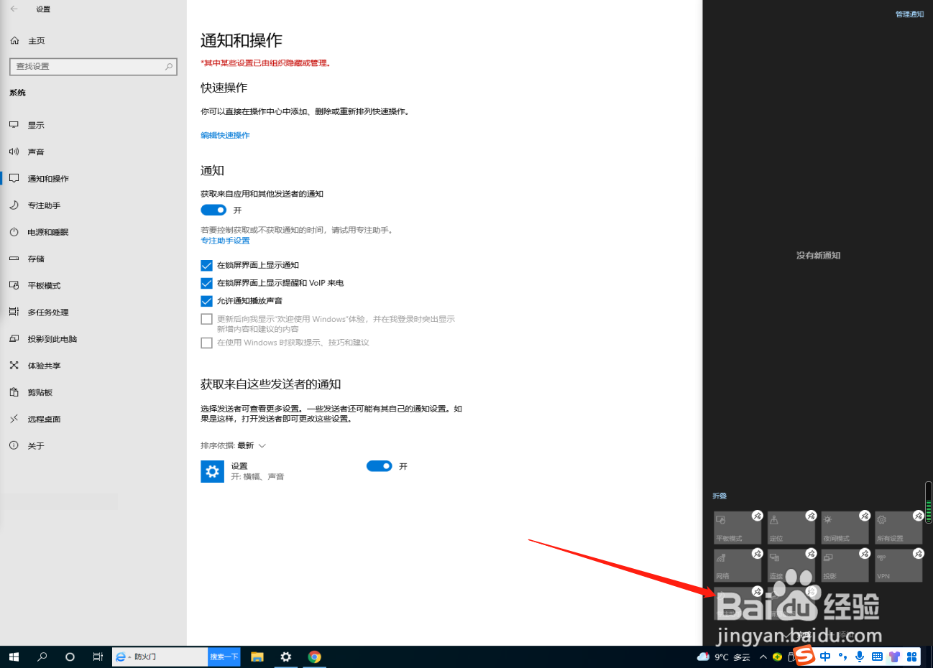Disable 允许通知播放声音

(206, 300)
